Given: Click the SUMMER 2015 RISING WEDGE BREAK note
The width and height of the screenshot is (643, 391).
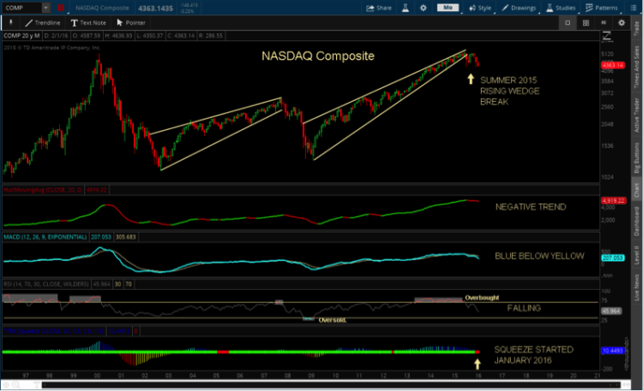Looking at the screenshot, I should tap(510, 91).
